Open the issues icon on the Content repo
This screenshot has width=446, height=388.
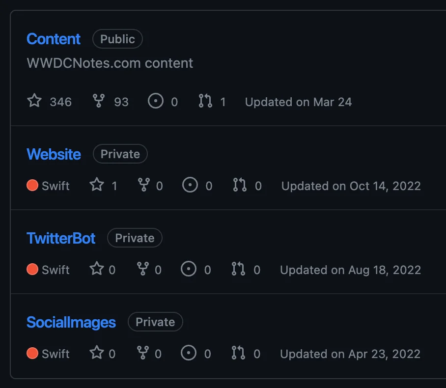click(156, 101)
